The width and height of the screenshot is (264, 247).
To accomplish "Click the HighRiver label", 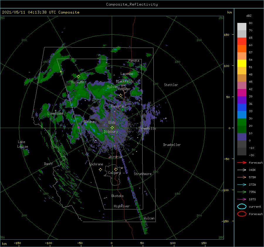I will click(122, 206).
